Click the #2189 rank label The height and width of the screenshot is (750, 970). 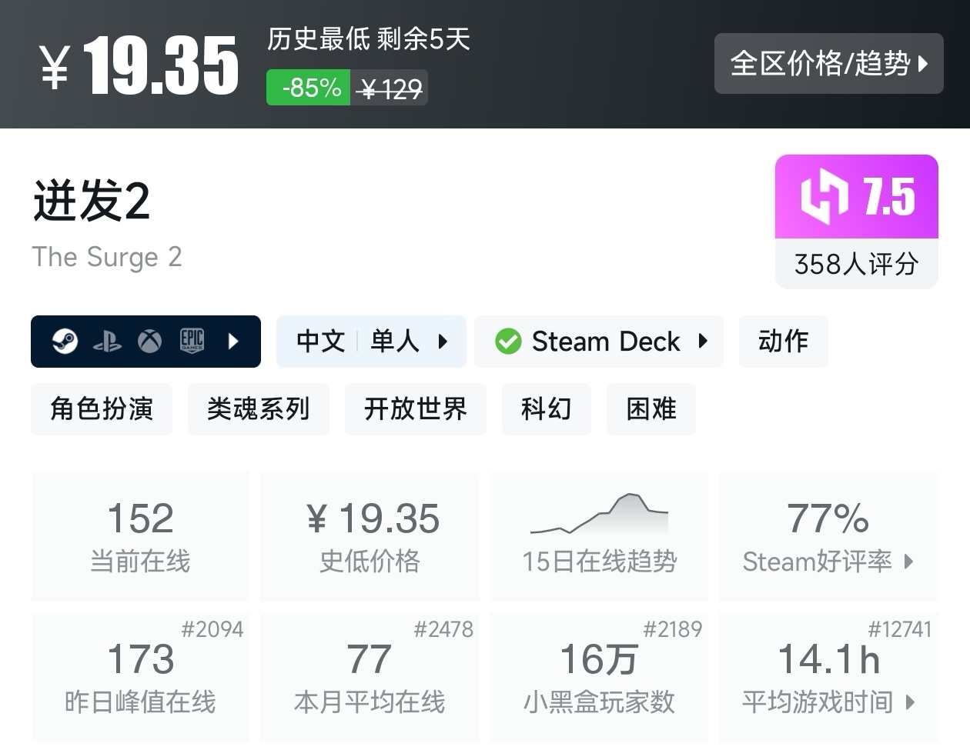[x=673, y=629]
